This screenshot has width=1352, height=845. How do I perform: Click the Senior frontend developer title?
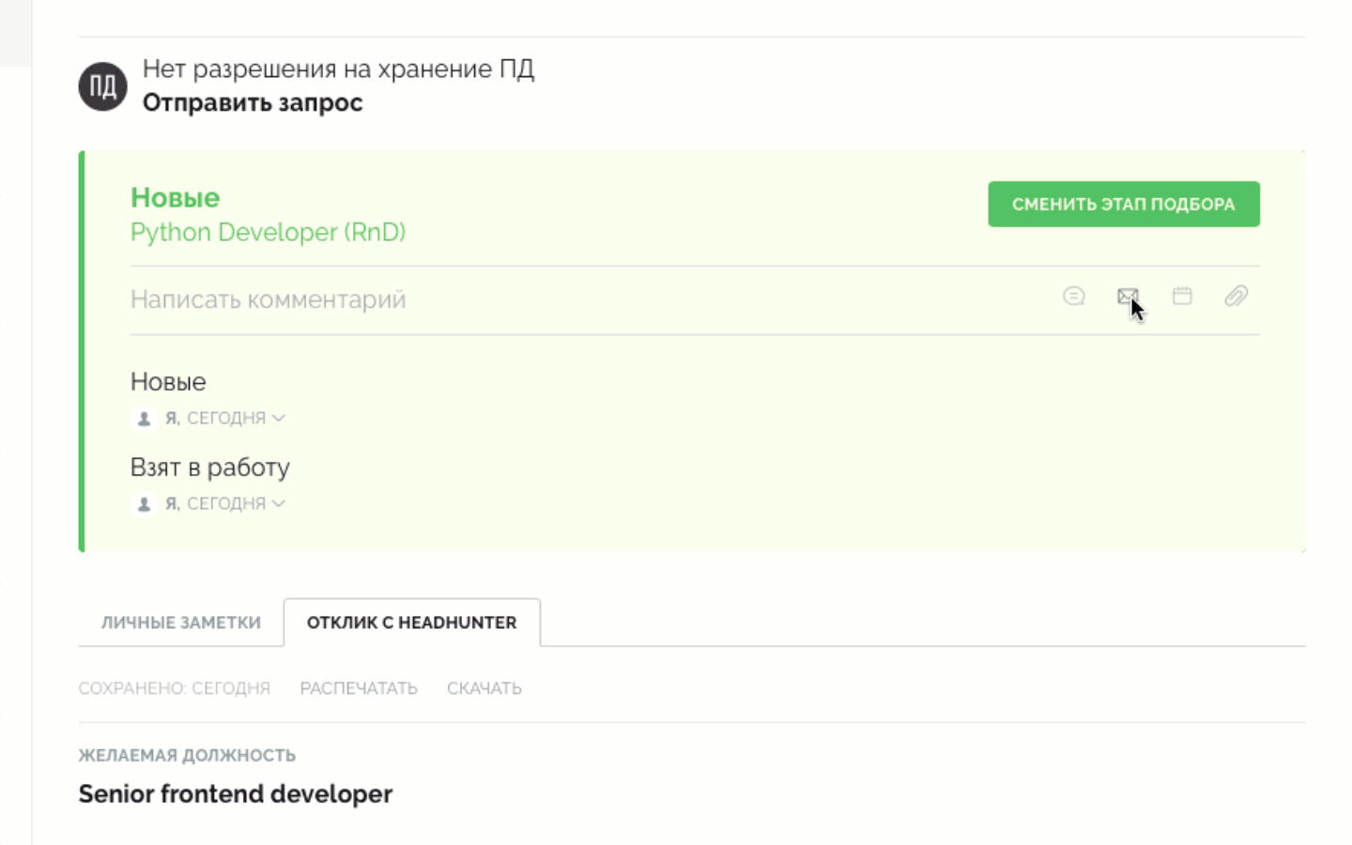(x=235, y=793)
